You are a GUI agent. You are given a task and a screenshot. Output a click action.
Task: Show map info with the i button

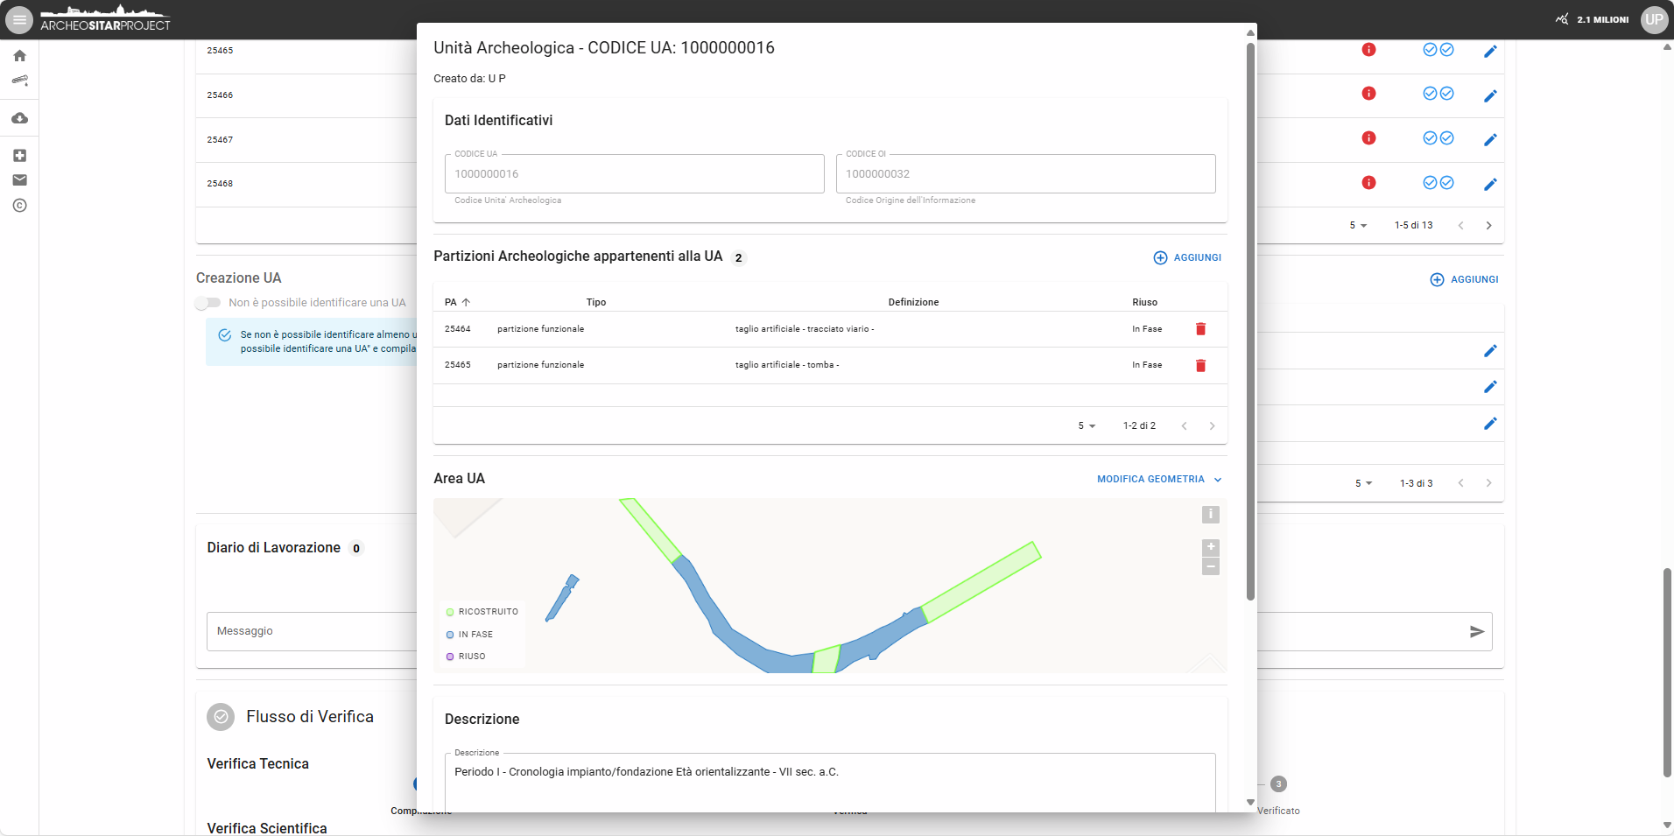[1210, 515]
